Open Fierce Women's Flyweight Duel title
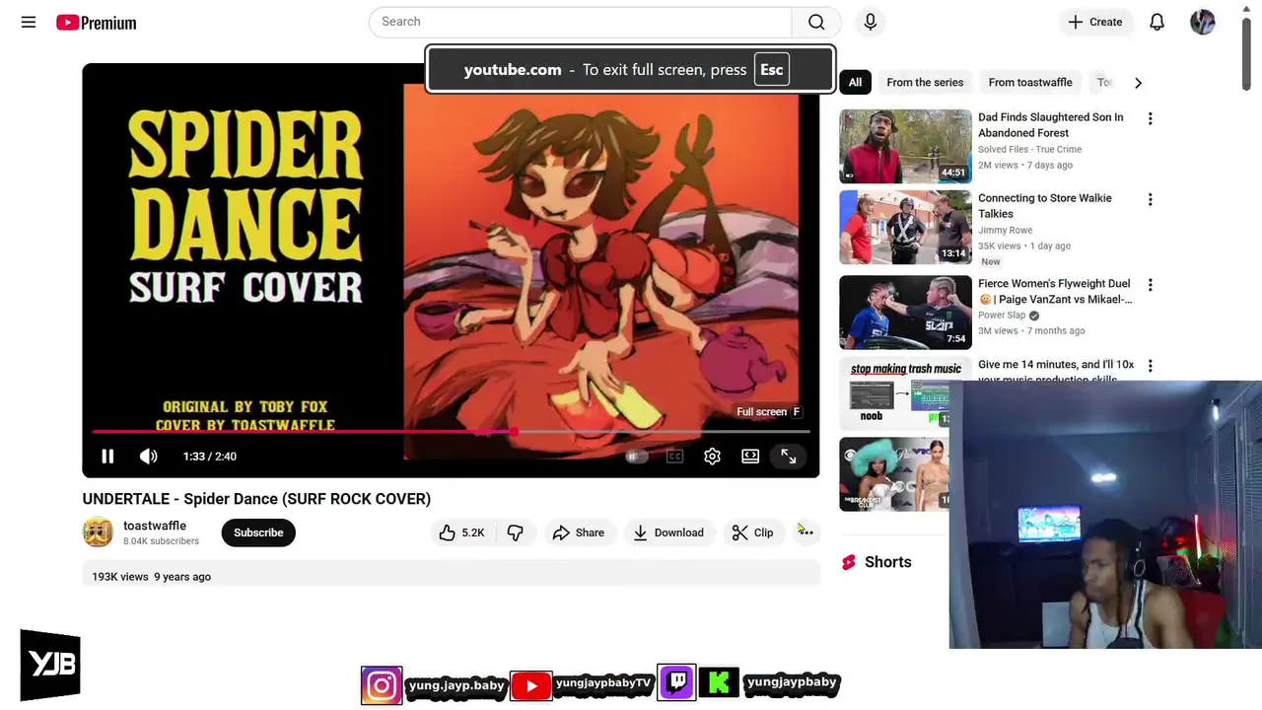Viewport: 1262px width, 710px height. click(1055, 291)
